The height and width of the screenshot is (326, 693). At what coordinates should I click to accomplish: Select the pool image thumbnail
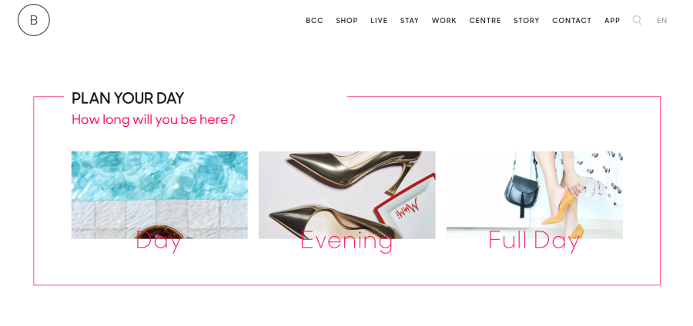click(159, 195)
